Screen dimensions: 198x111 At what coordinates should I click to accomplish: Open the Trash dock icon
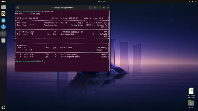(3, 40)
